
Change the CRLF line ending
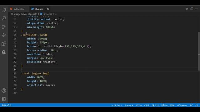[x=147, y=105]
